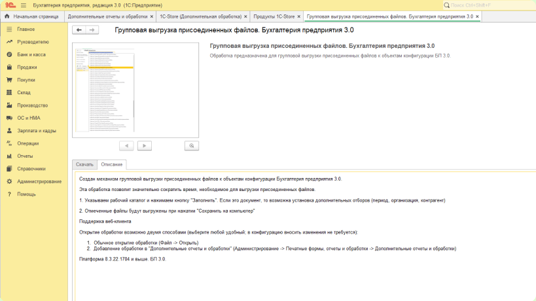Open the Справочники section
This screenshot has height=301, width=536.
[31, 169]
